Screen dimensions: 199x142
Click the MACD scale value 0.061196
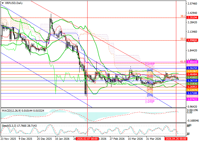coord(192,110)
